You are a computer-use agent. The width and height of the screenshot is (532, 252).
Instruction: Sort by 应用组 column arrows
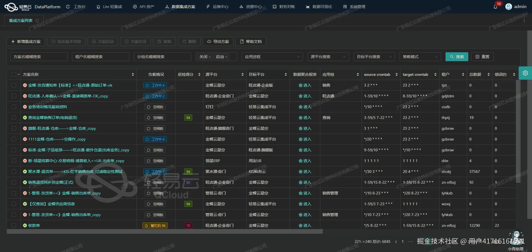point(358,74)
